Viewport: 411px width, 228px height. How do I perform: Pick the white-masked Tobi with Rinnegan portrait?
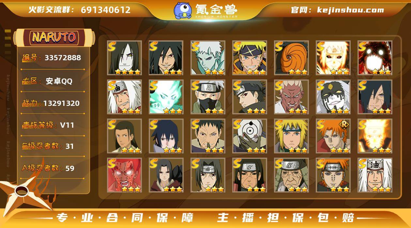pos(250,136)
